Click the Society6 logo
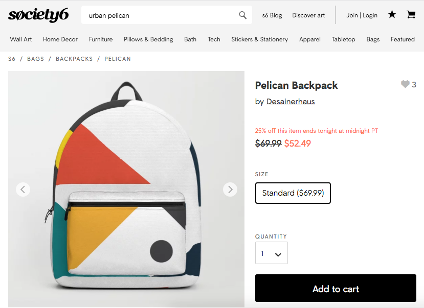 click(x=38, y=15)
